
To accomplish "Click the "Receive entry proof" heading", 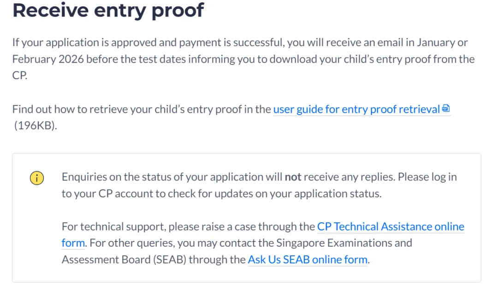I will (x=108, y=10).
